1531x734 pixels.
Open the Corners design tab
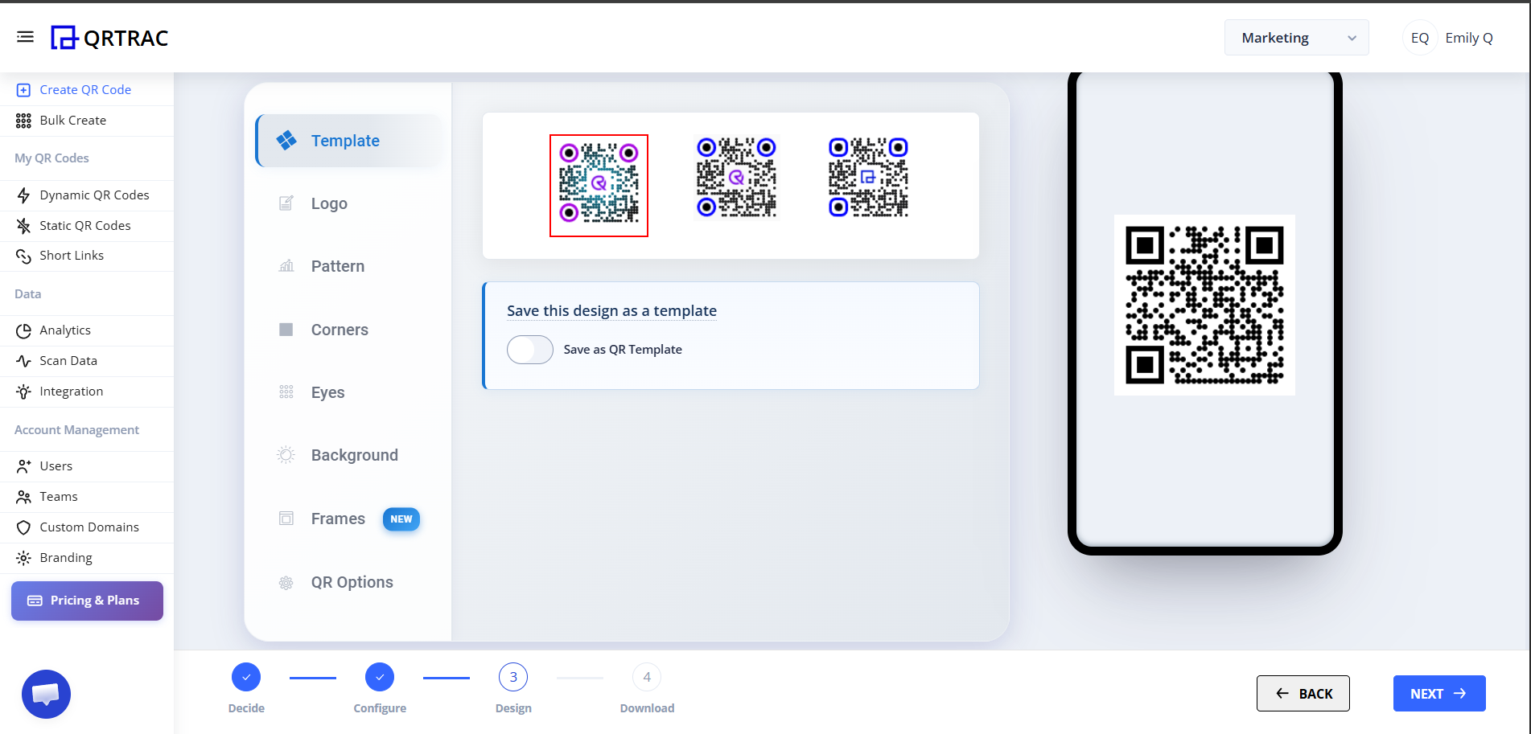coord(349,330)
